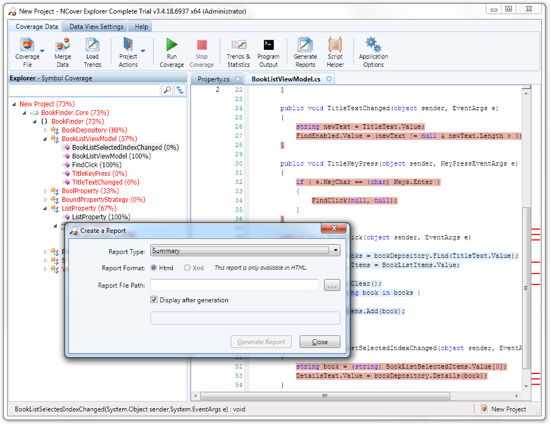Open the Script Helper

[x=335, y=45]
